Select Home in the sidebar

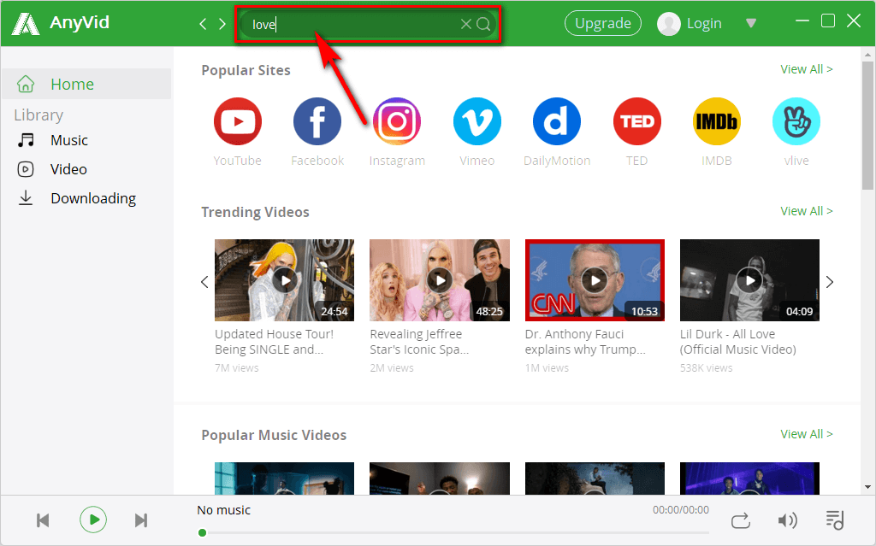click(86, 85)
